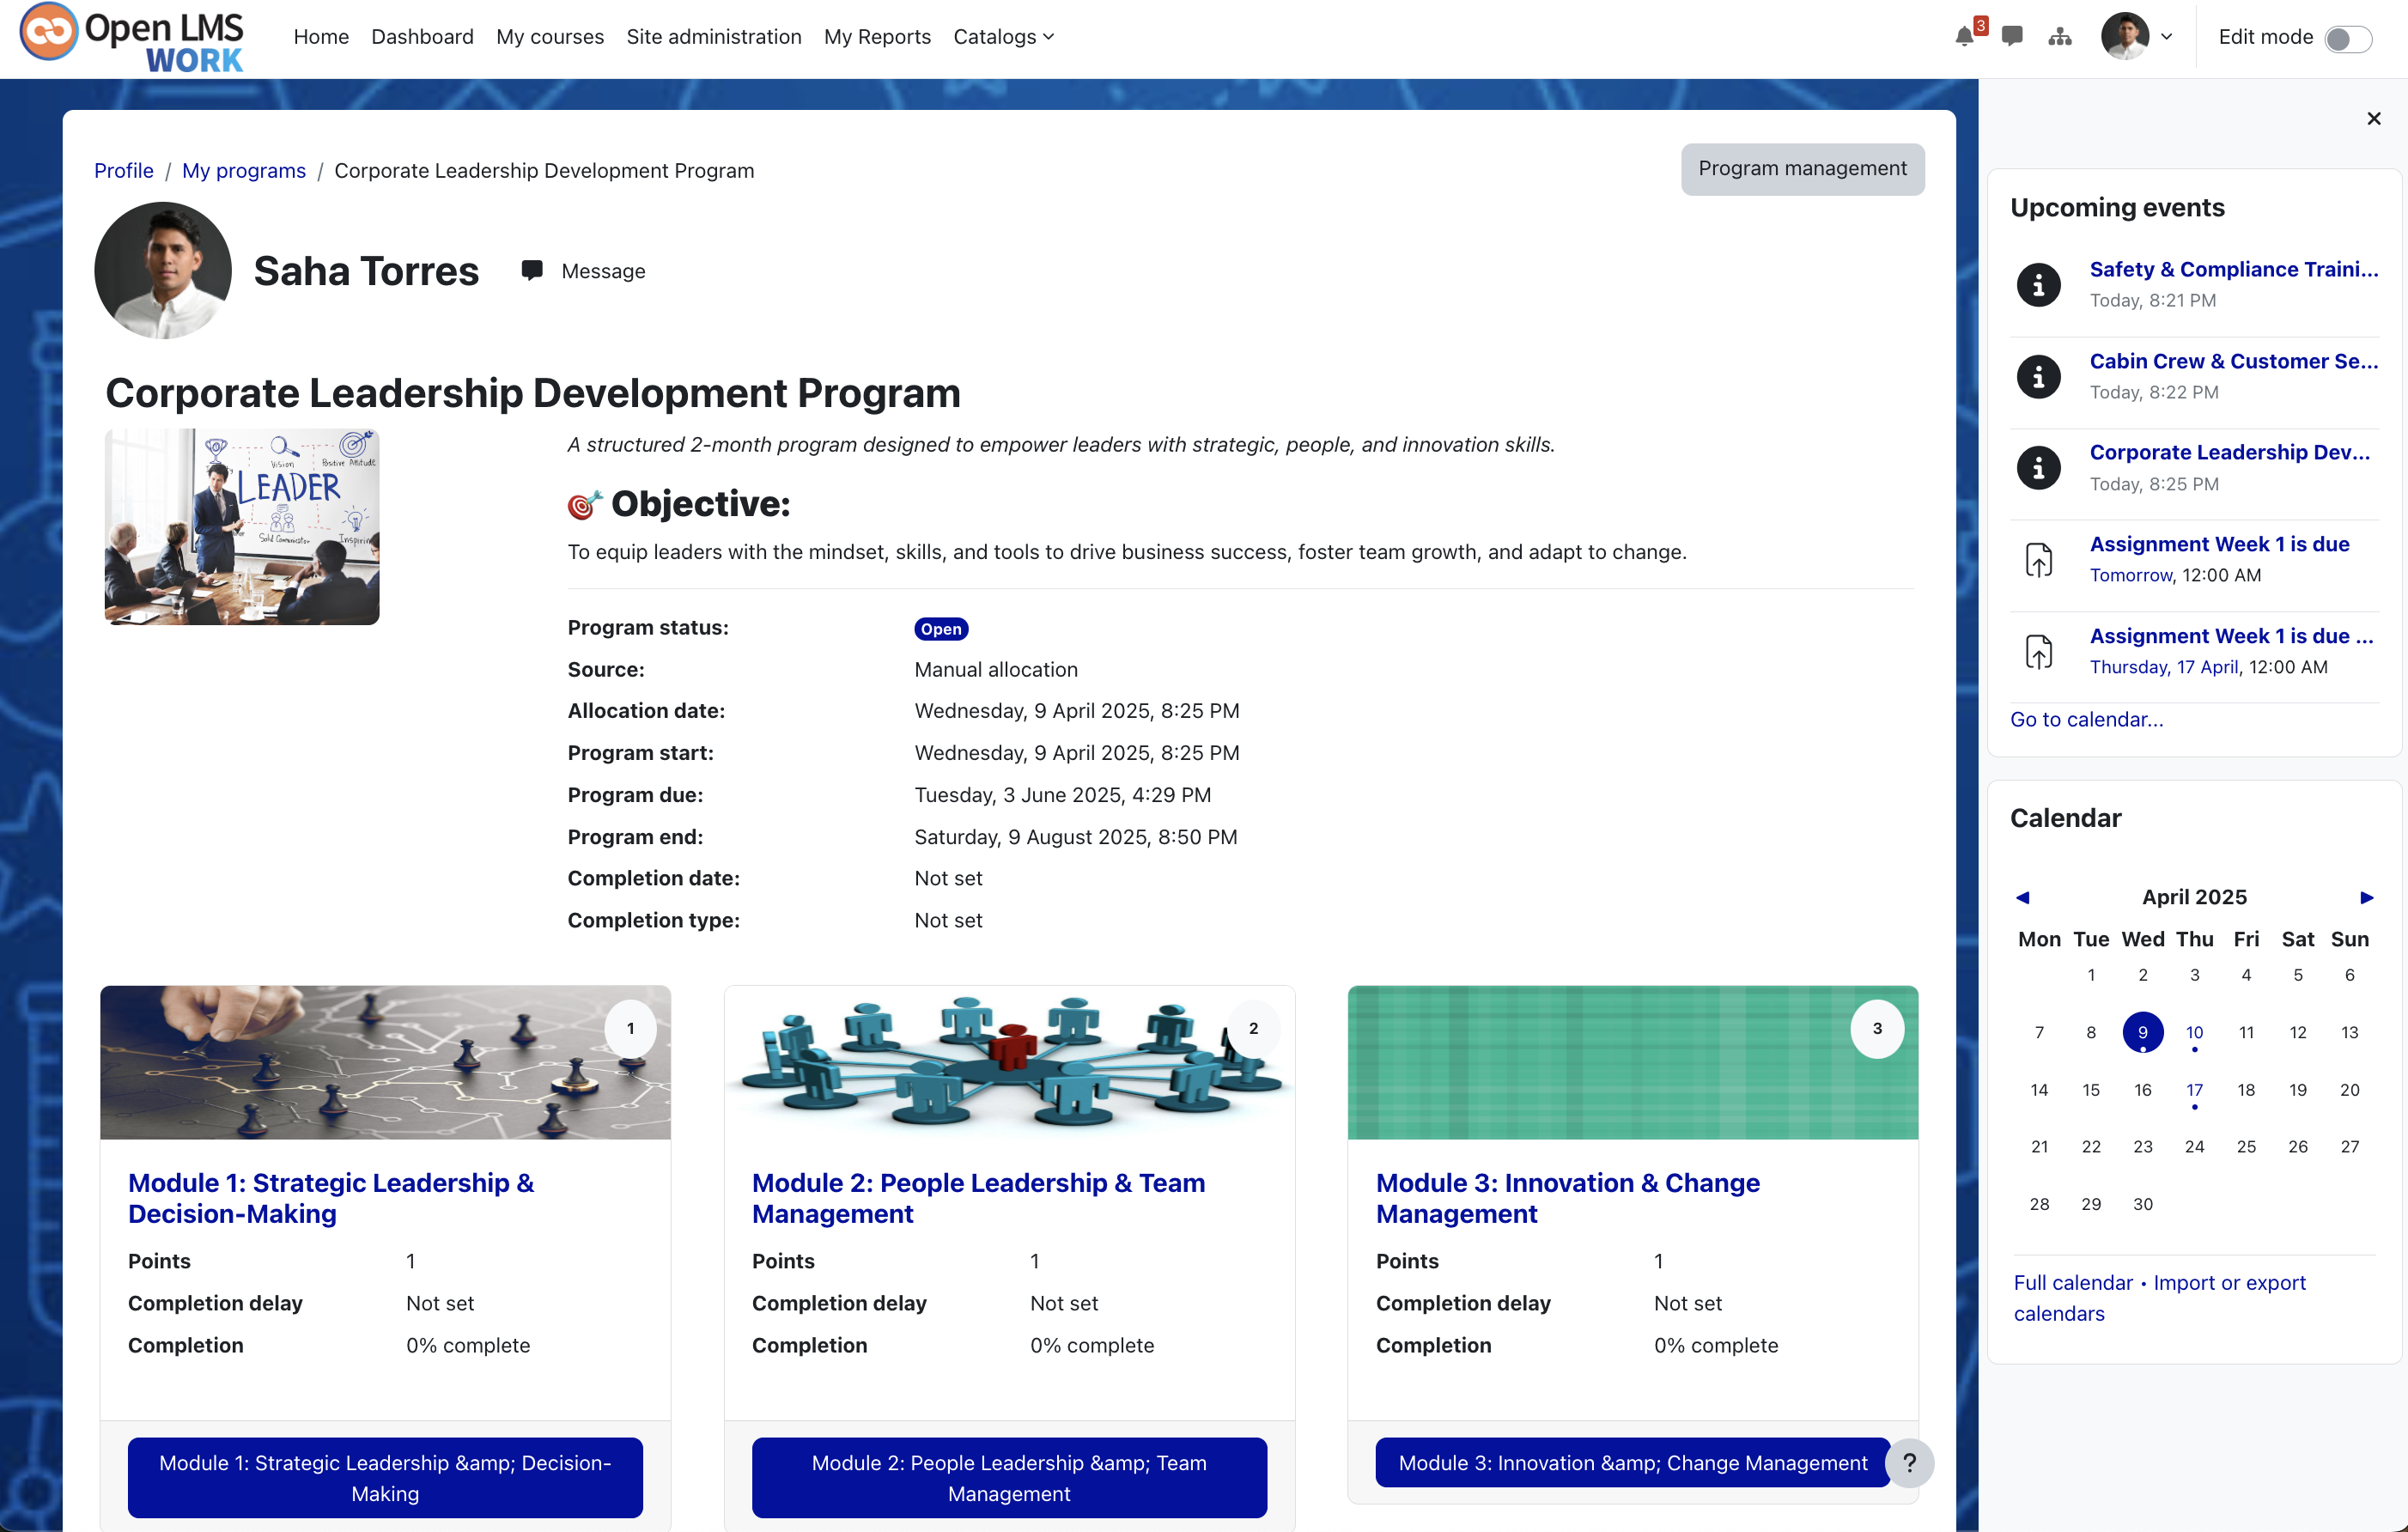
Task: Click the Module 1 card image
Action: (385, 1063)
